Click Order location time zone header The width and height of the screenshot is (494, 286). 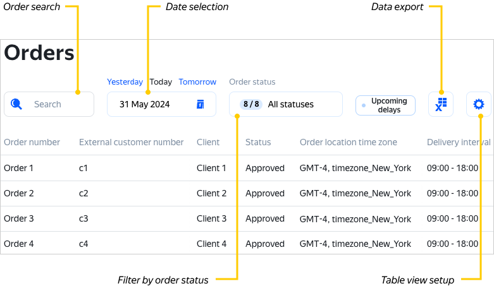click(349, 142)
